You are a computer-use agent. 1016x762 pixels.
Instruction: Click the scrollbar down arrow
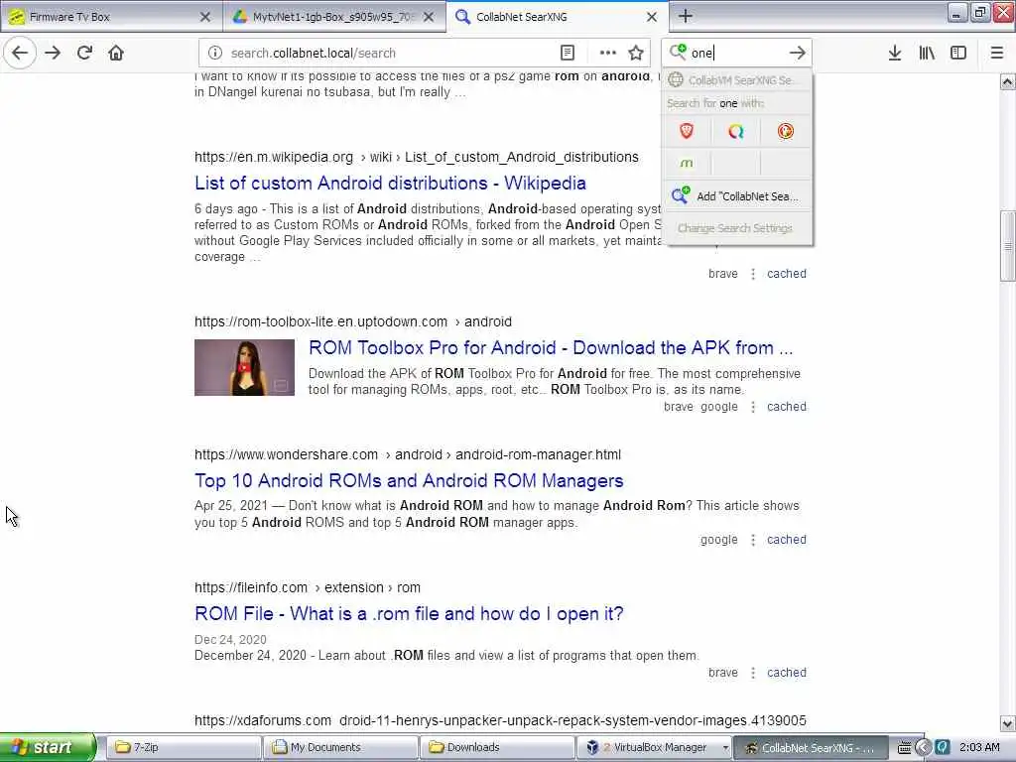[1008, 723]
